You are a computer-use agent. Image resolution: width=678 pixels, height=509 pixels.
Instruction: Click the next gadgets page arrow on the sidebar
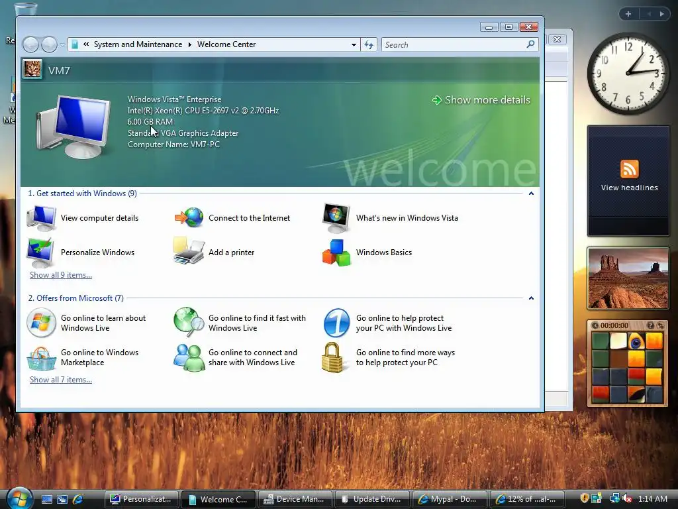(x=661, y=14)
